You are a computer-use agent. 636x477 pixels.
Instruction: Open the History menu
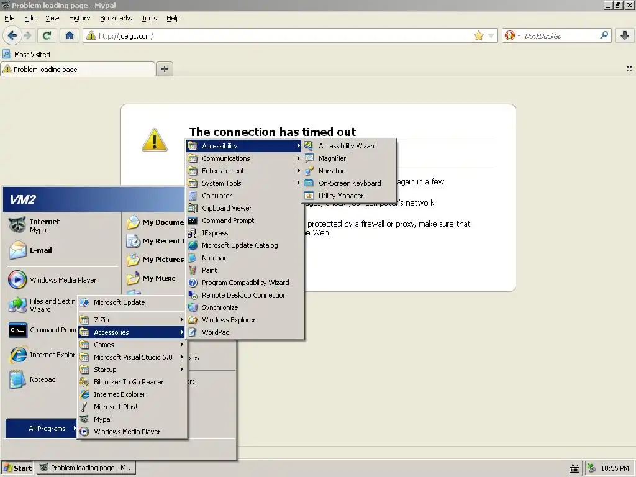(x=79, y=18)
